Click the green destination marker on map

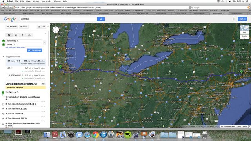click(x=242, y=71)
